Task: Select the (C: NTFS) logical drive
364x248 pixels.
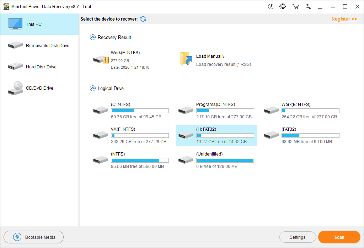Action: coord(131,111)
